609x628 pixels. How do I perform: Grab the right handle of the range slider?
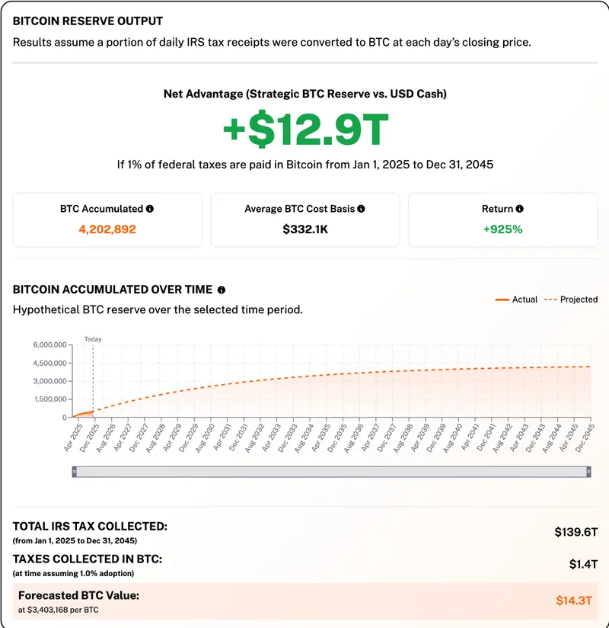(588, 473)
